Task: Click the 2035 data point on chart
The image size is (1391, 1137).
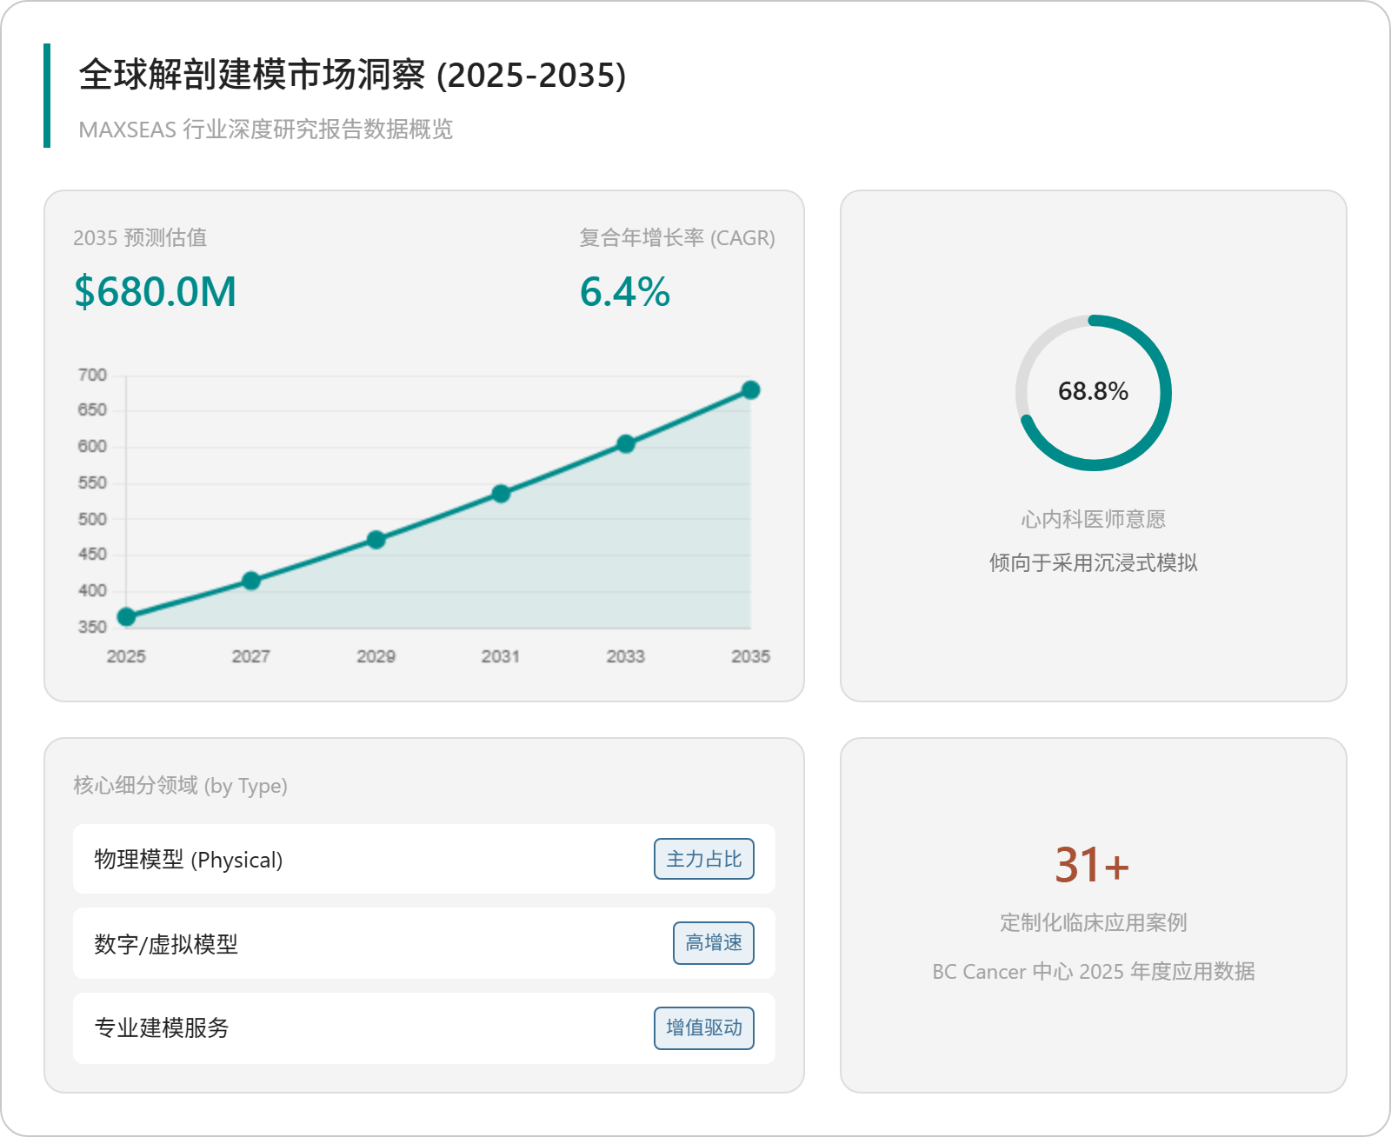Action: [751, 390]
